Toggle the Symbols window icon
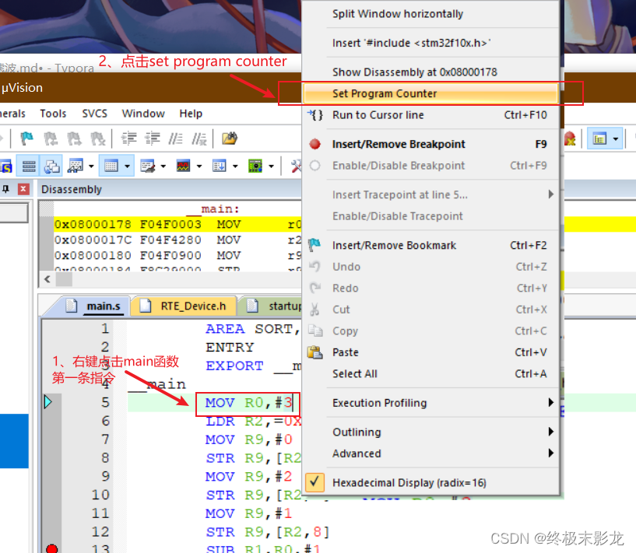Image resolution: width=636 pixels, height=553 pixels. (5, 166)
